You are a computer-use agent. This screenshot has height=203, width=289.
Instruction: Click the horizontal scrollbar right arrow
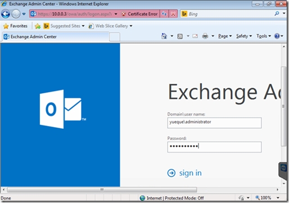tap(277, 190)
